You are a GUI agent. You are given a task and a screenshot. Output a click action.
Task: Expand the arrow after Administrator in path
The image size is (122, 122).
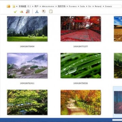pyautogui.click(x=56, y=6)
